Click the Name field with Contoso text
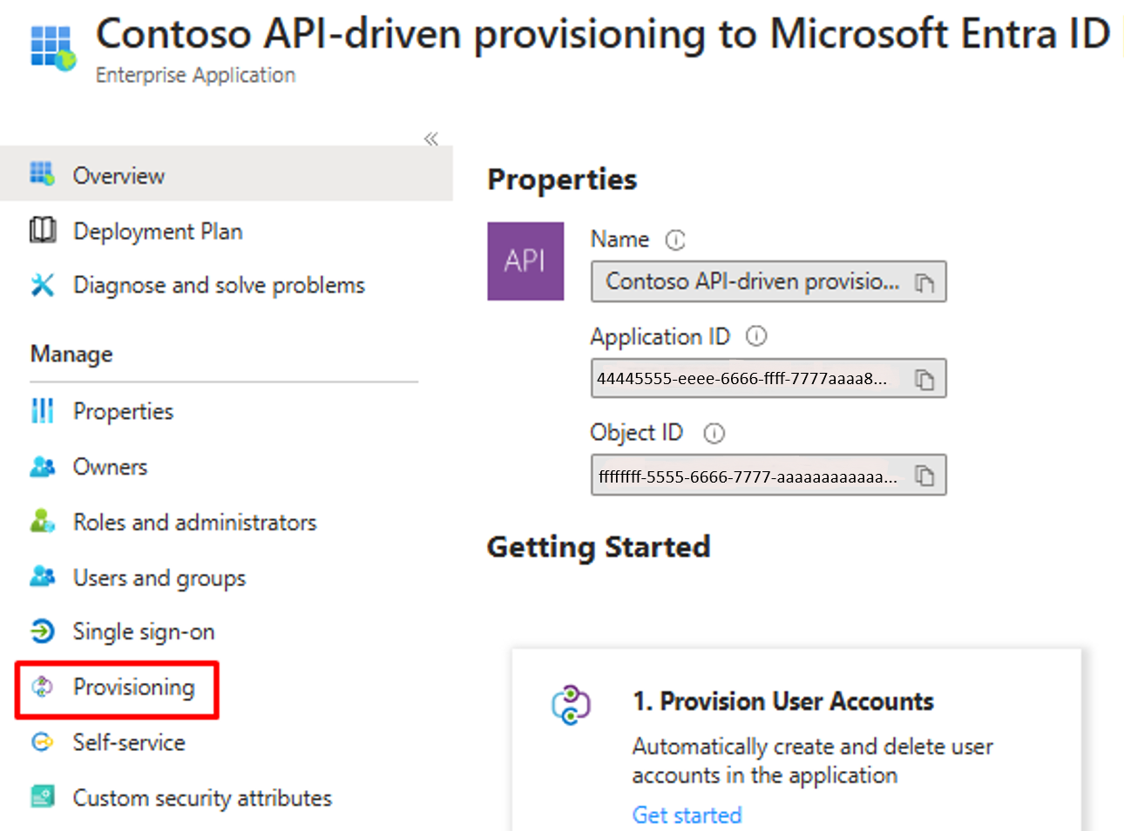Screen dimensions: 1124x831 pos(769,281)
